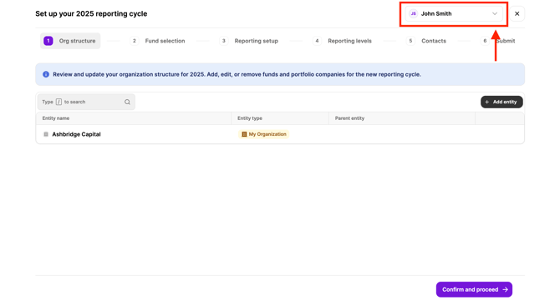Click the blue info icon in banner
The height and width of the screenshot is (300, 560).
46,74
